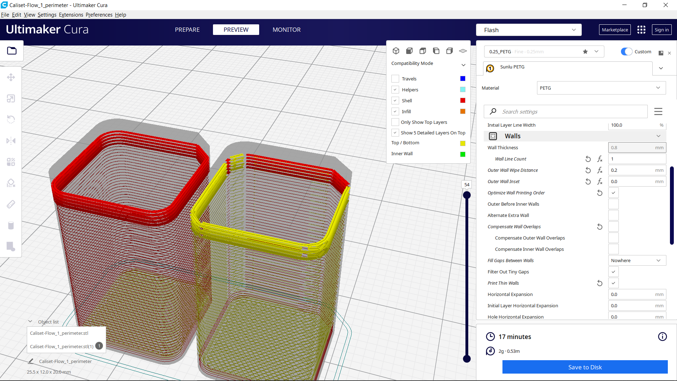Select the Move tool in the left toolbar
Screen dimensions: 677x381
point(11,77)
